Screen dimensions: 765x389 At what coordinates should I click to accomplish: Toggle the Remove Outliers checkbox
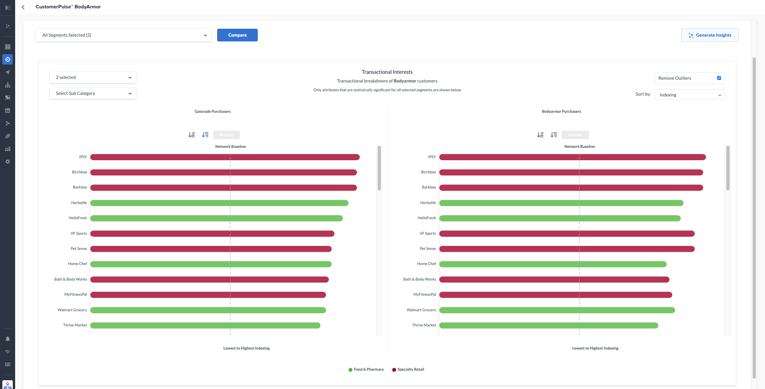pos(719,78)
